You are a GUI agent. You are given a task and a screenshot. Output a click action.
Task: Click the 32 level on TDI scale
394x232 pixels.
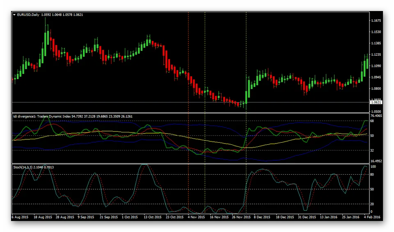tap(372, 150)
